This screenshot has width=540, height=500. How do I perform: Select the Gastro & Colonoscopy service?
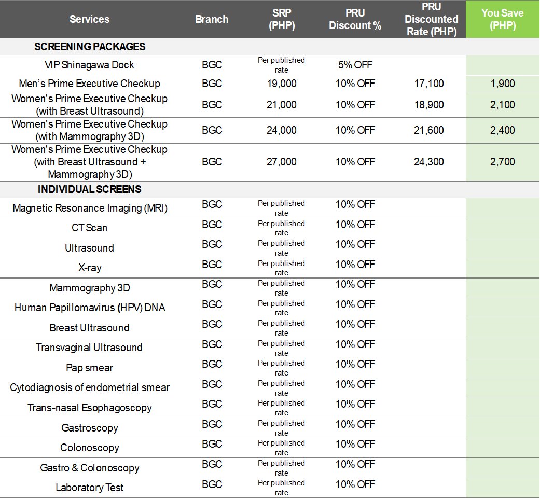click(x=90, y=468)
